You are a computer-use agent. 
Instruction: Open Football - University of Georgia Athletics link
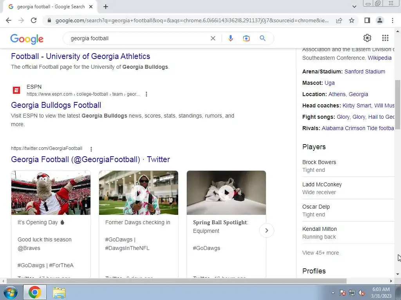[x=81, y=56]
